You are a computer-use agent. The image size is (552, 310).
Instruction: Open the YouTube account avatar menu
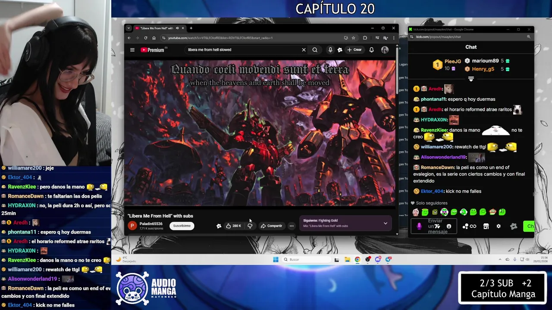click(x=385, y=50)
